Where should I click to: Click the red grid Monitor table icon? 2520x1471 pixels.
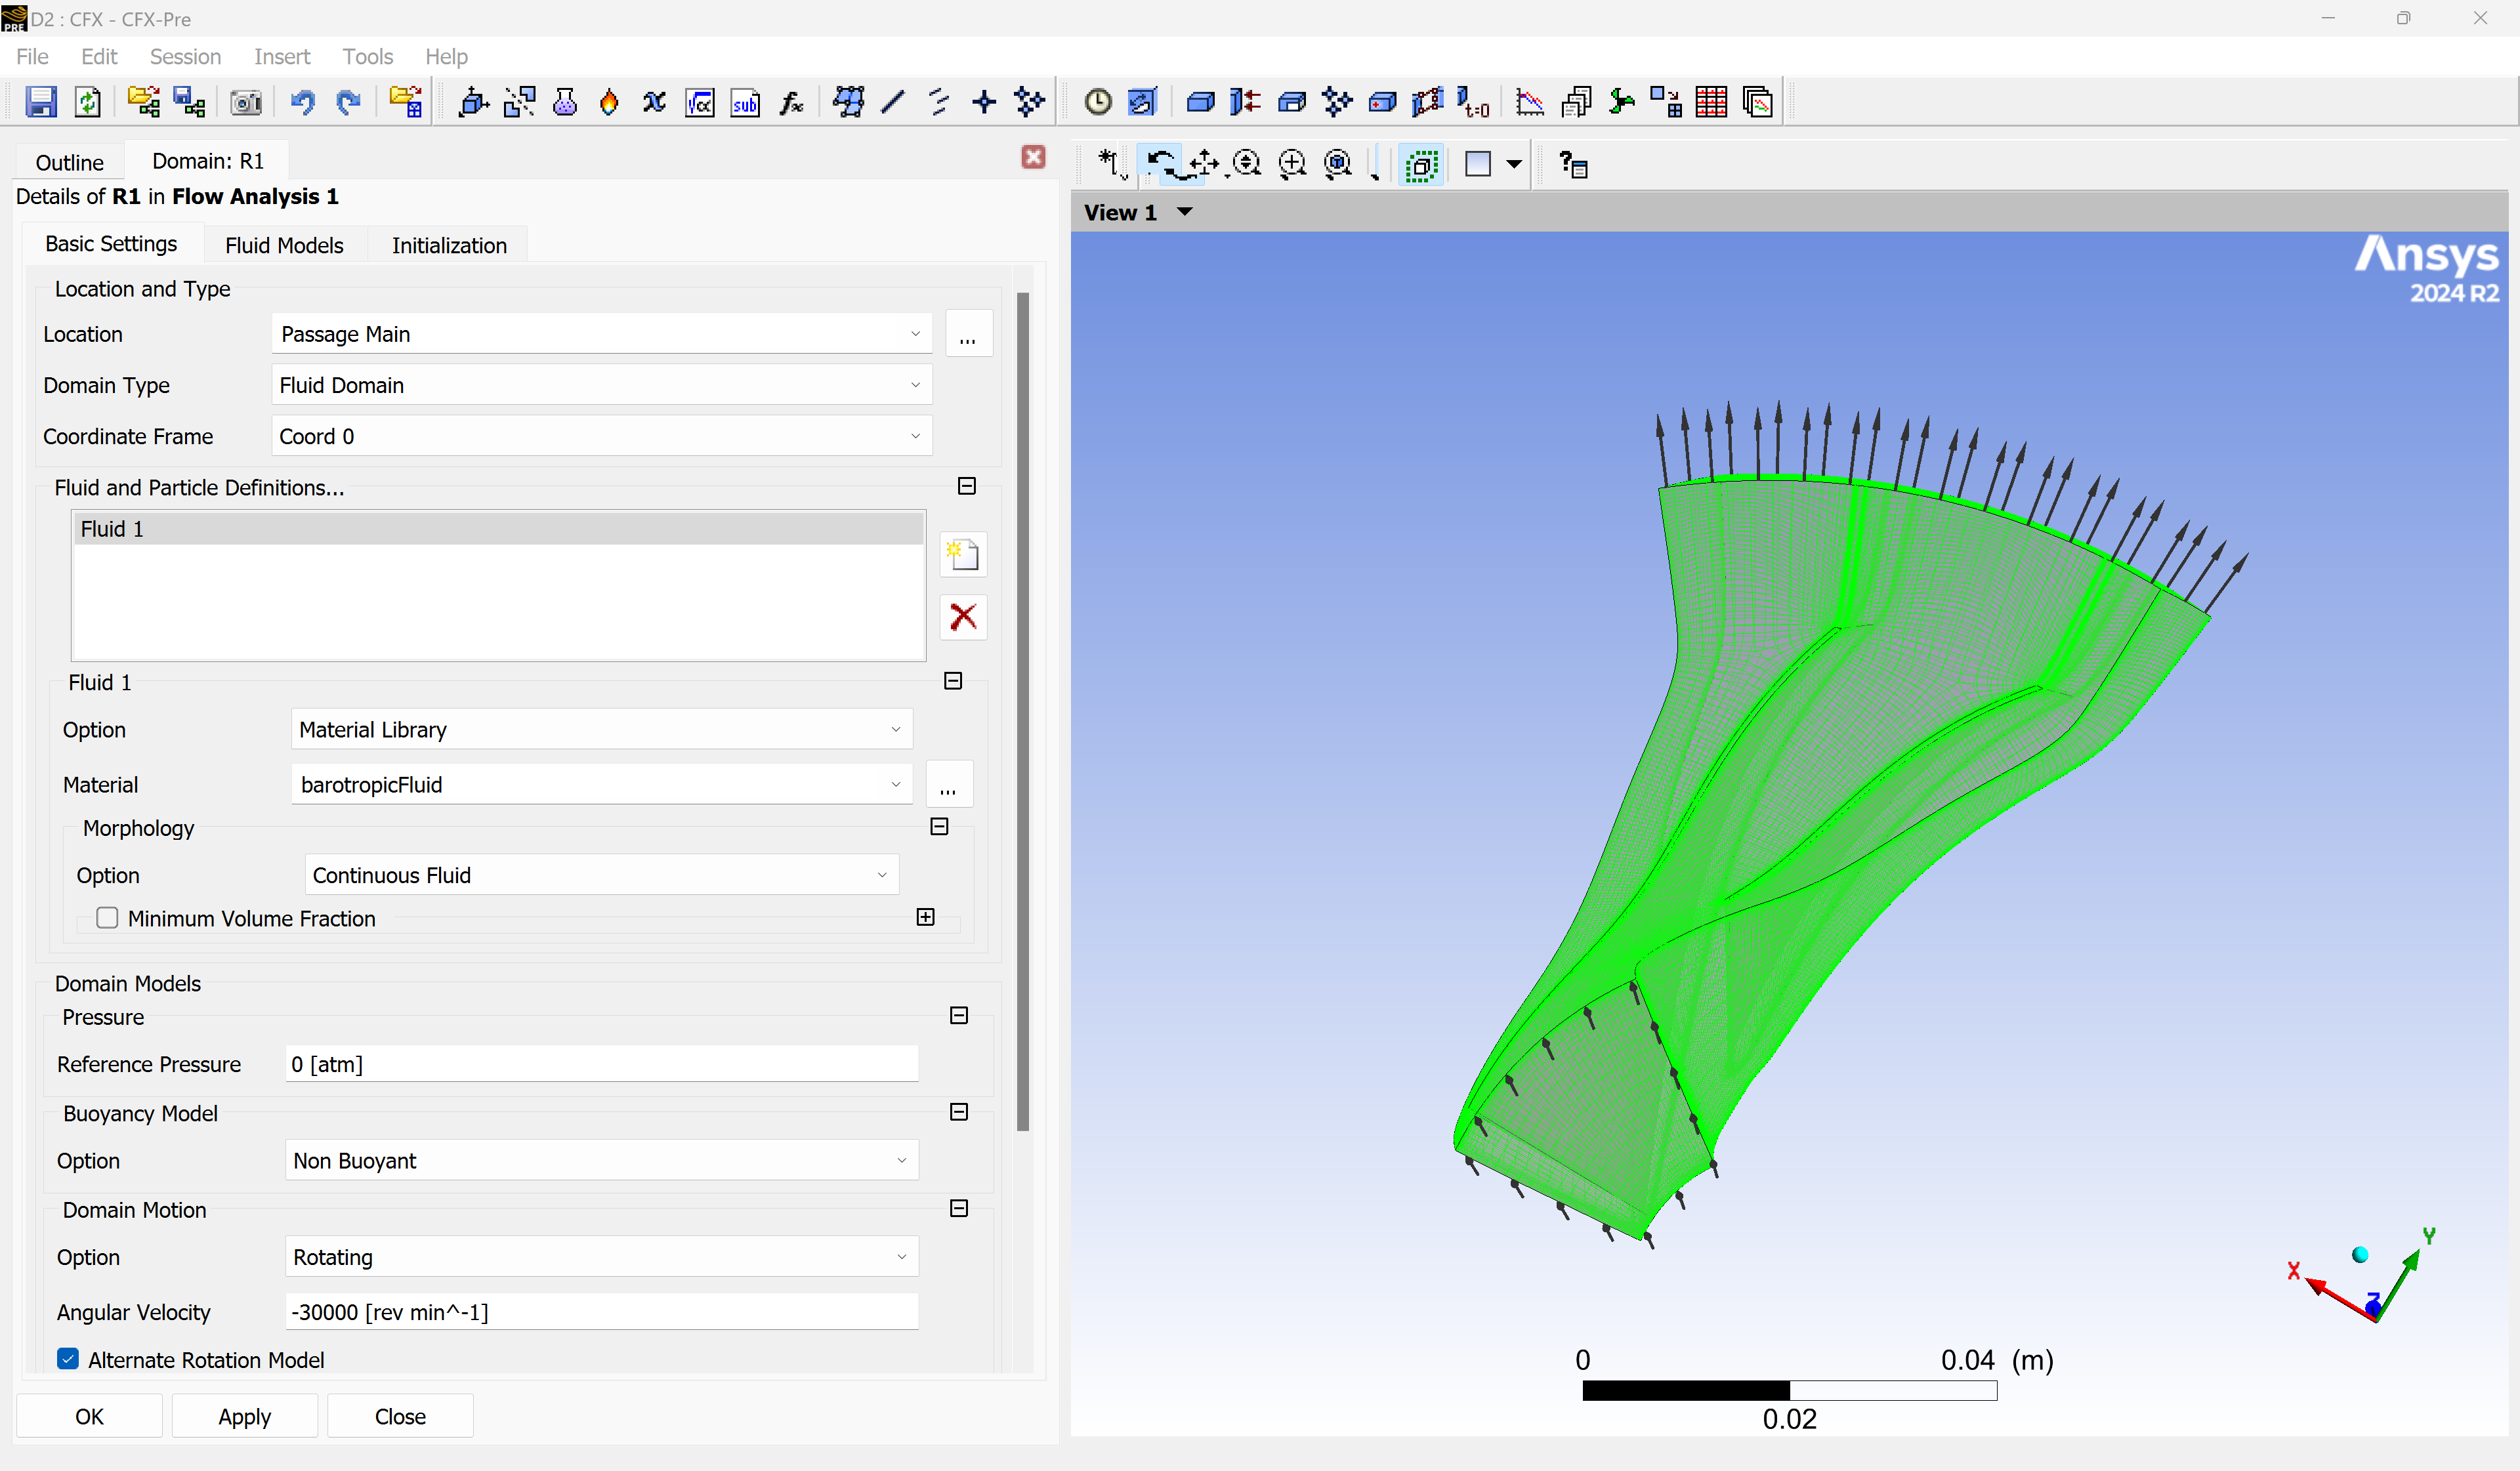coord(1711,102)
